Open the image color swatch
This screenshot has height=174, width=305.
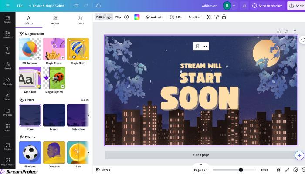[x=137, y=17]
